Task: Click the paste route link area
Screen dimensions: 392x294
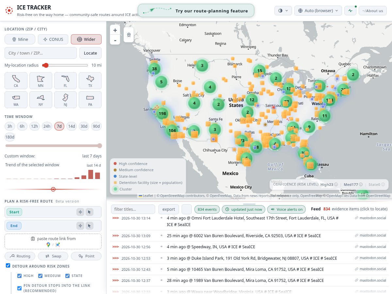Action: coord(53,241)
